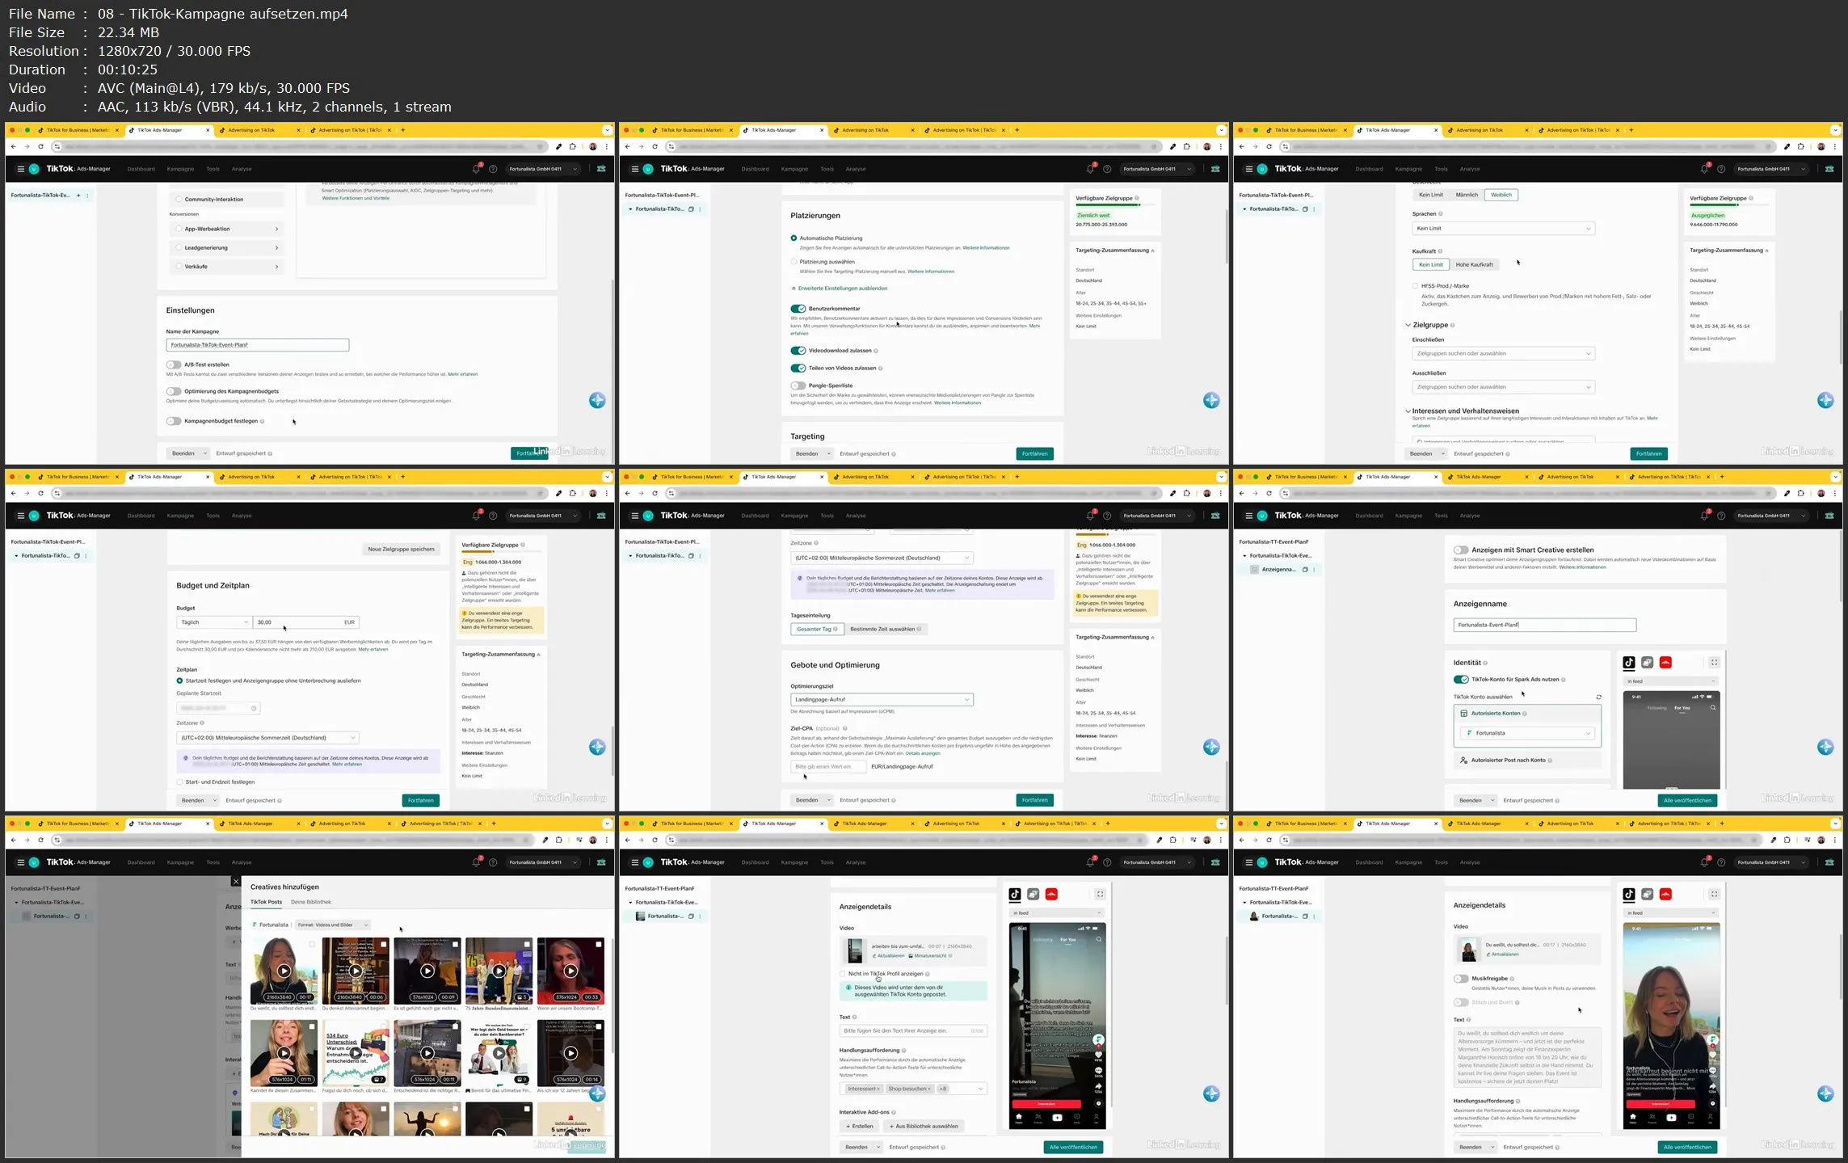Click the Aktualisieren pencil link under arbeiten-bis-zum-umfal video
Screen dimensions: 1848x1163
[888, 955]
